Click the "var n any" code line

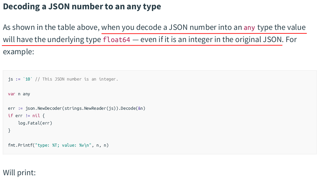pyautogui.click(x=19, y=94)
